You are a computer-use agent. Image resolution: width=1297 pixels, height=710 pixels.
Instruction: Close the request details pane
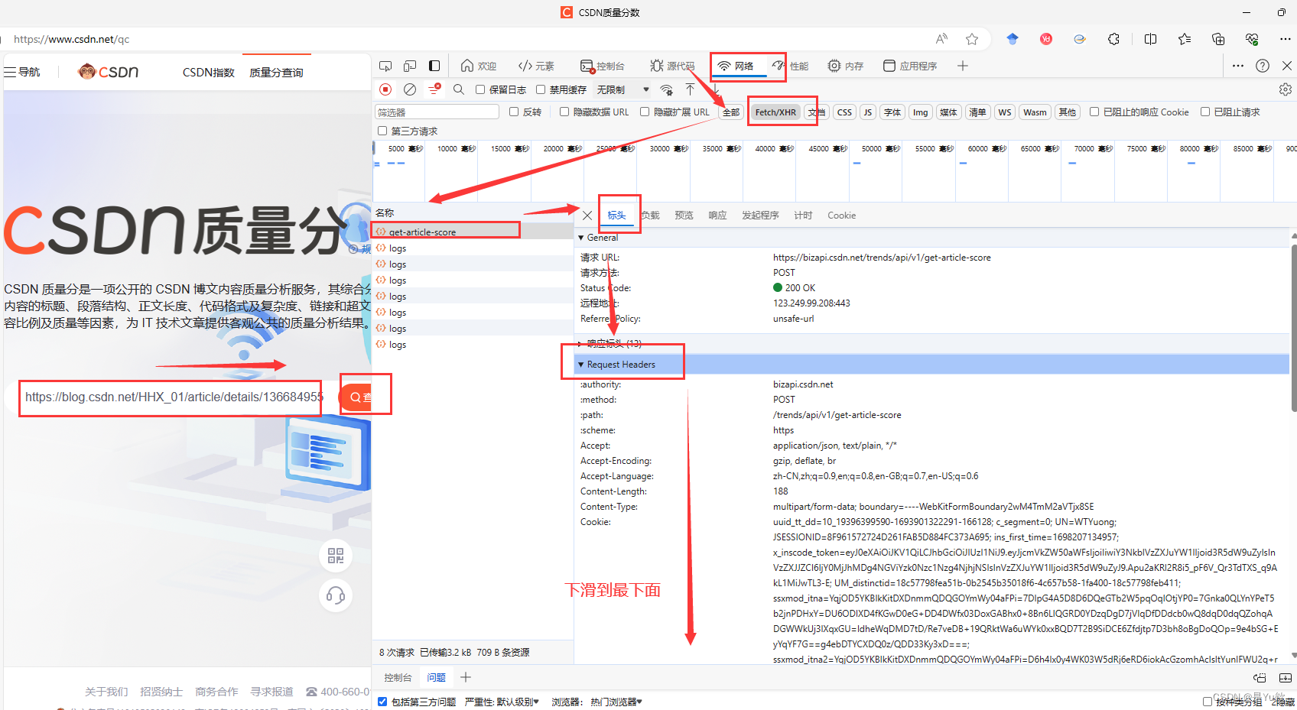(x=587, y=216)
